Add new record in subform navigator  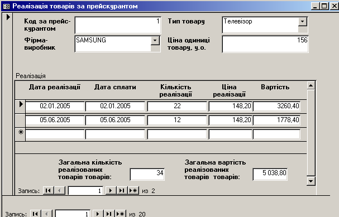pyautogui.click(x=133, y=191)
